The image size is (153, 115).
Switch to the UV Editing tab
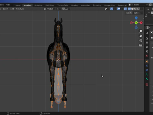[50, 5]
